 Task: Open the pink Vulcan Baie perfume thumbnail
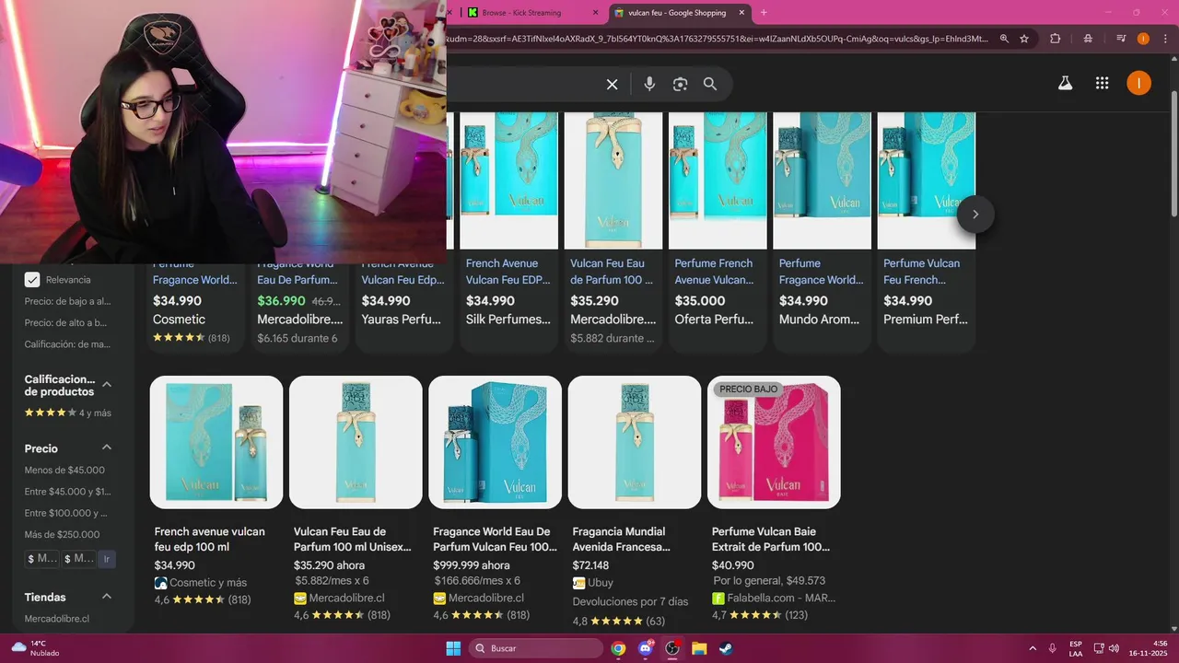click(x=774, y=442)
